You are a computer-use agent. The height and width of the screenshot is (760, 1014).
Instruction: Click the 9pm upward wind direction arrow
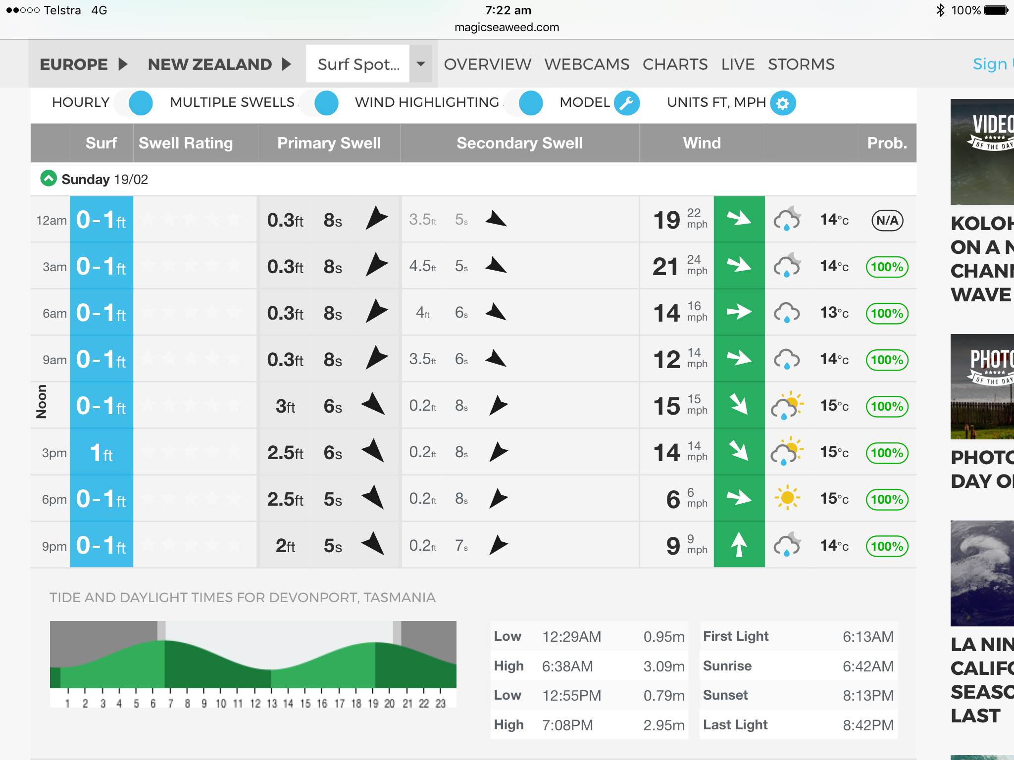pos(739,545)
